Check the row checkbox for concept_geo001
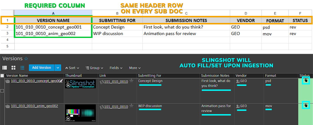The width and height of the screenshot is (313, 125). tap(2, 91)
